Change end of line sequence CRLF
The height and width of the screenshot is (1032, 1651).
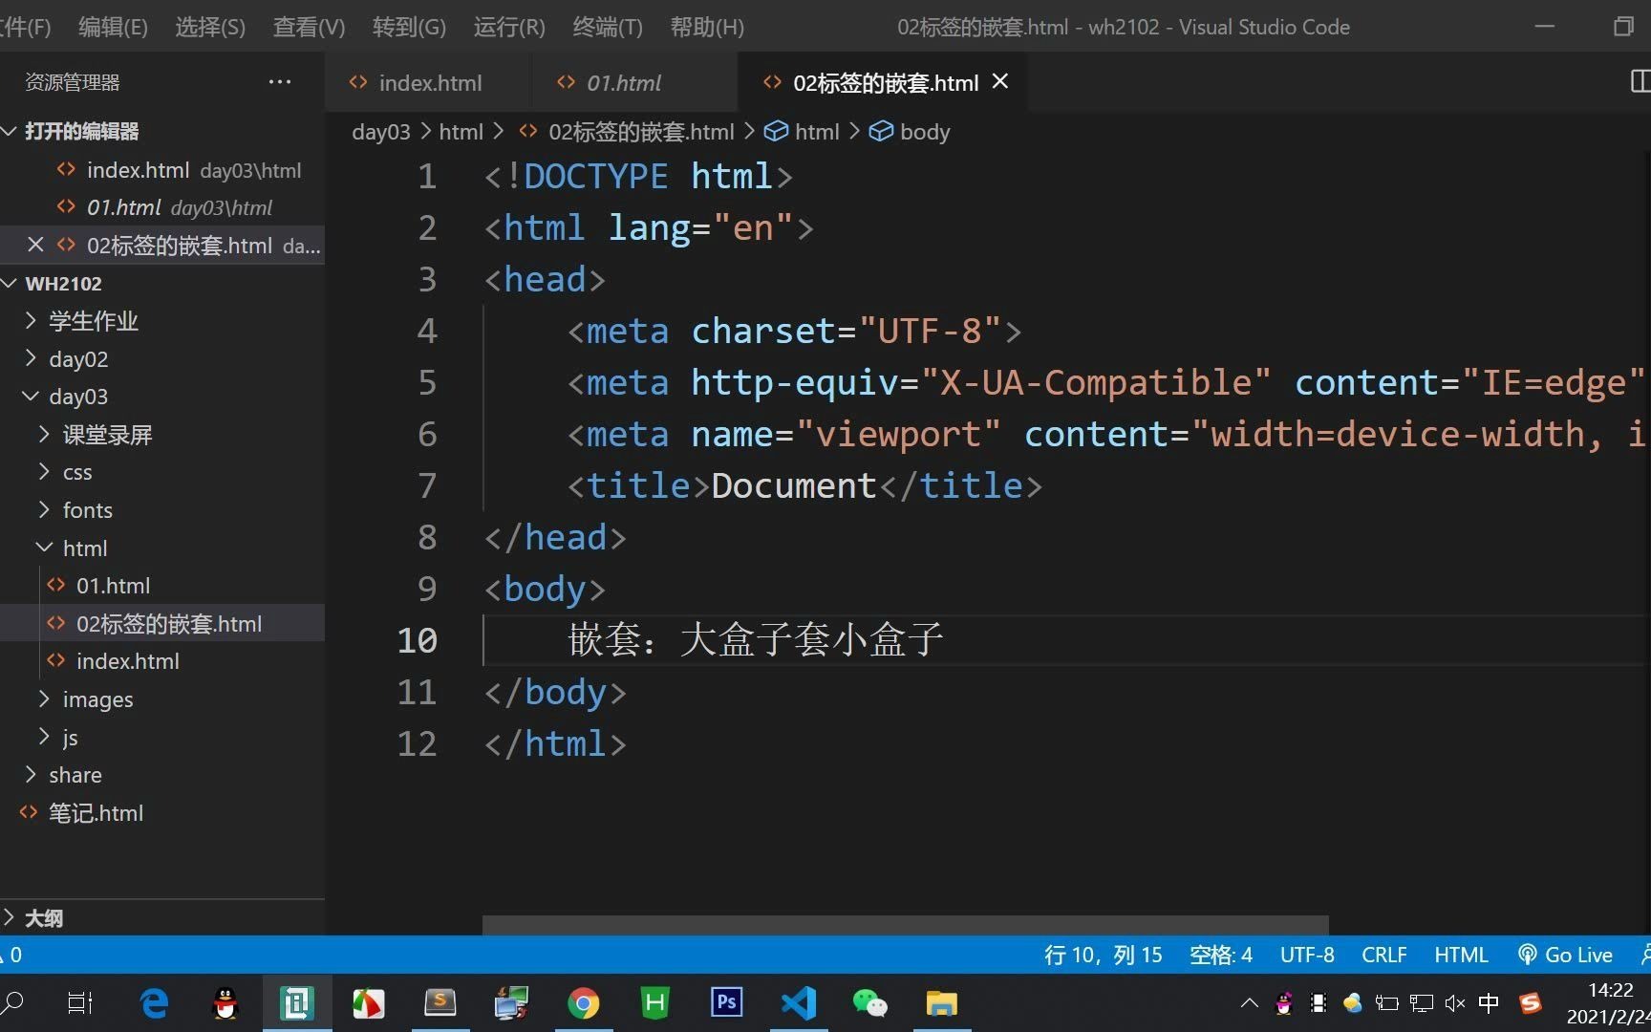pos(1383,955)
